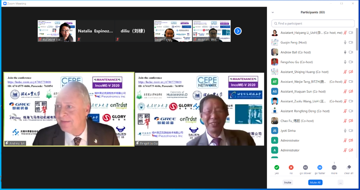Click the green 'yes' reaction icon
This screenshot has height=190, width=360.
277,167
